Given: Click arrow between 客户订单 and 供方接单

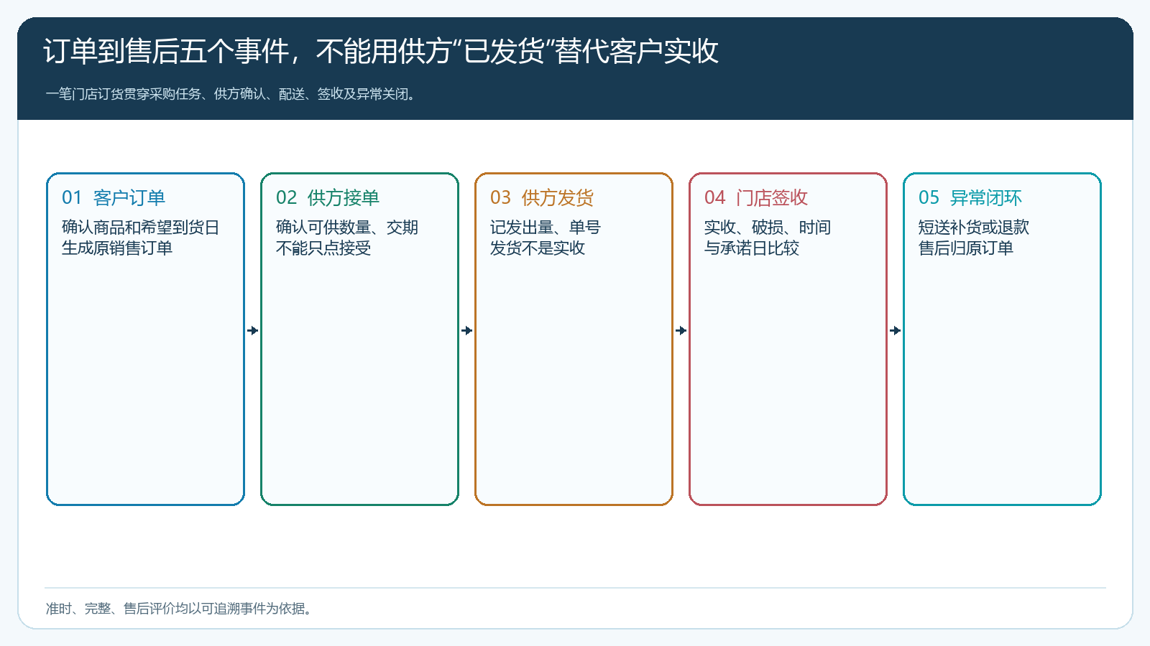Looking at the screenshot, I should (x=253, y=331).
